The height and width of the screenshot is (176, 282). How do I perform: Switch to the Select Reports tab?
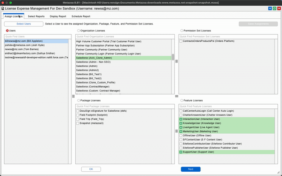tap(36, 16)
